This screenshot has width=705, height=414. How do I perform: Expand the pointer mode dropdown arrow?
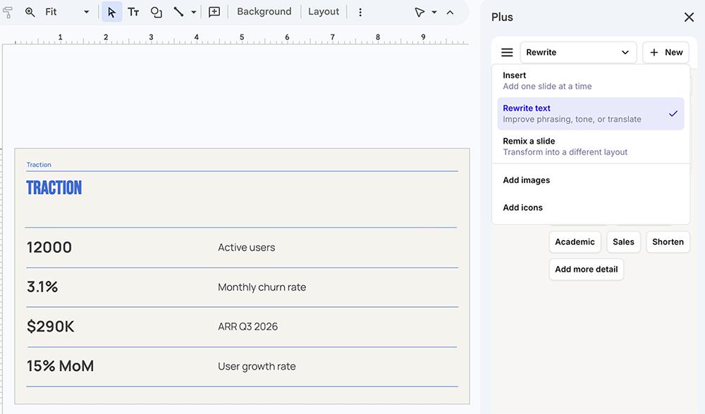(434, 12)
